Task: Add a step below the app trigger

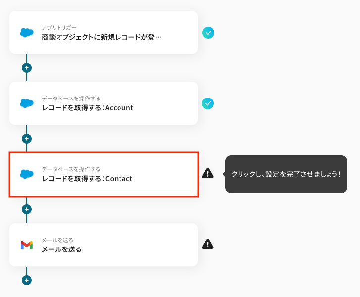Action: click(27, 68)
